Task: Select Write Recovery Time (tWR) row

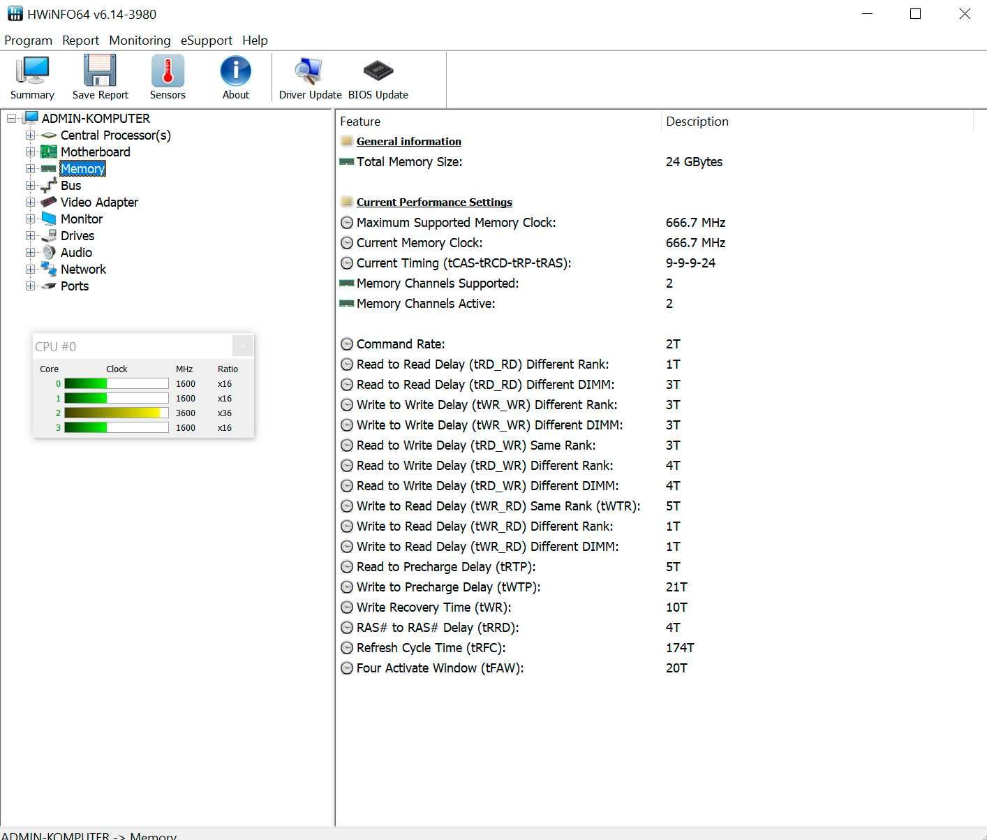Action: [x=655, y=607]
